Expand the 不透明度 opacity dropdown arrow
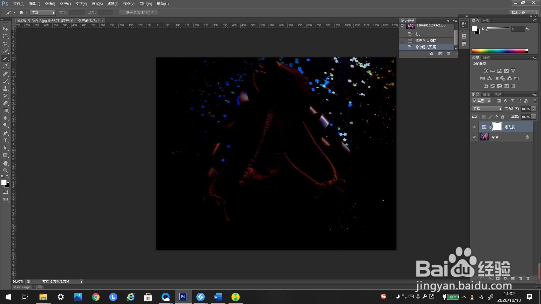 point(533,109)
